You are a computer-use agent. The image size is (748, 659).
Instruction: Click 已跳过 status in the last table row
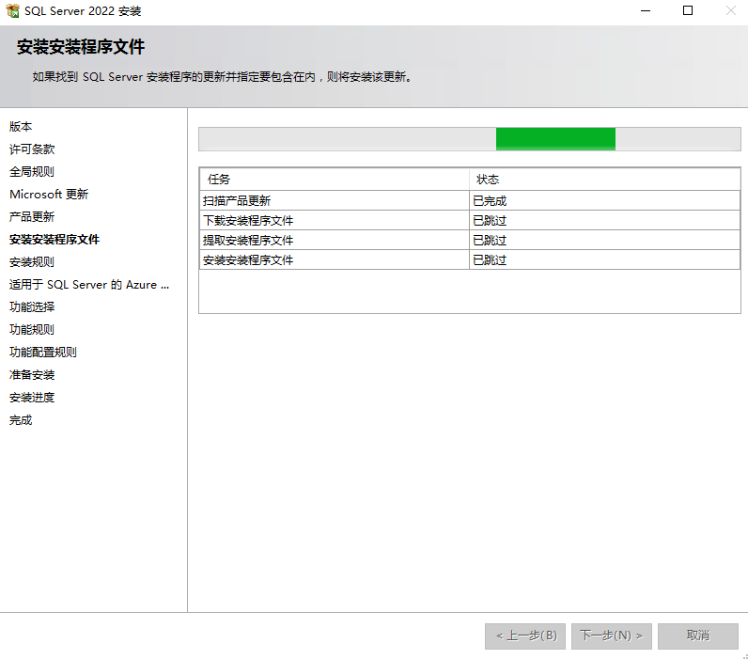tap(604, 260)
